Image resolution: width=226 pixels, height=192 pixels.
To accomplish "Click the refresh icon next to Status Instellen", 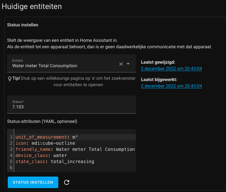I will (67, 182).
